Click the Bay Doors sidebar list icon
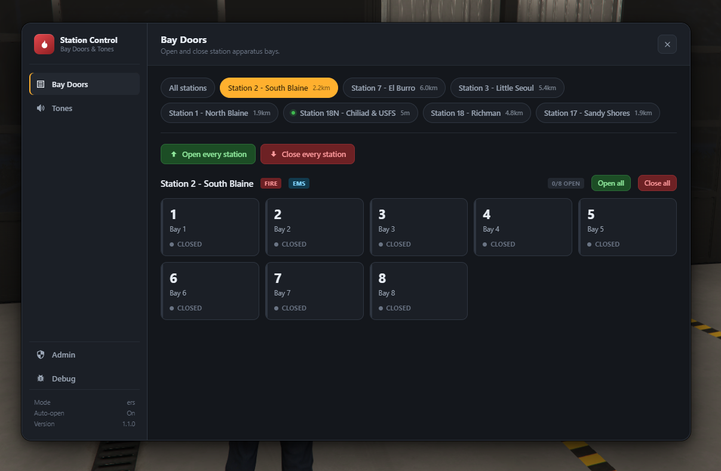Viewport: 721px width, 471px height. coord(41,84)
